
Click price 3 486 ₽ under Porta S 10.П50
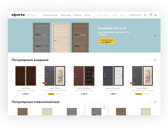click(113, 94)
